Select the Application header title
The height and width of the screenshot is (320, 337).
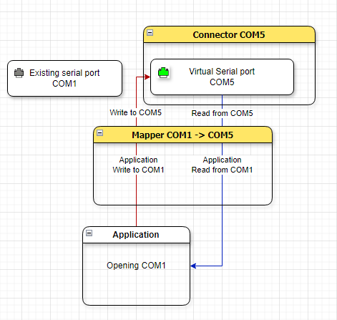(136, 235)
